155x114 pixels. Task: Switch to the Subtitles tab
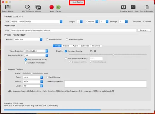point(85,46)
